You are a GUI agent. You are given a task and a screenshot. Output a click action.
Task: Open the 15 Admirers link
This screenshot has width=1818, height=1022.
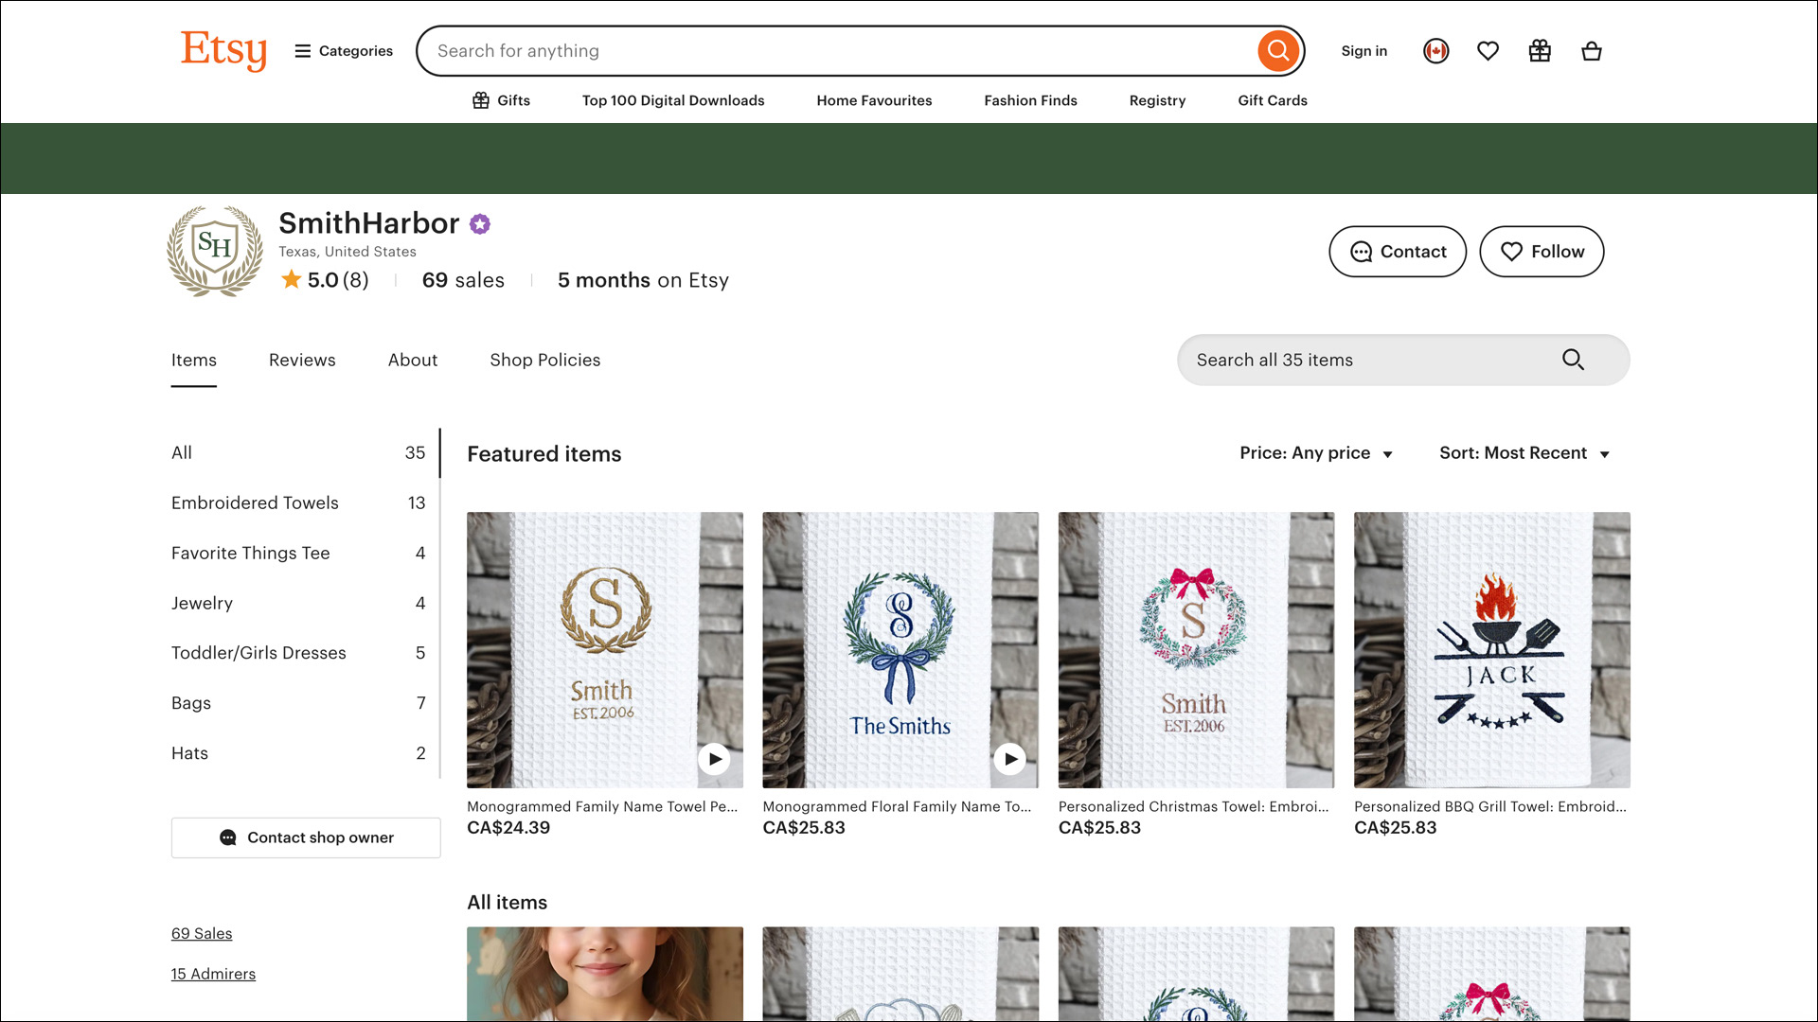[213, 974]
